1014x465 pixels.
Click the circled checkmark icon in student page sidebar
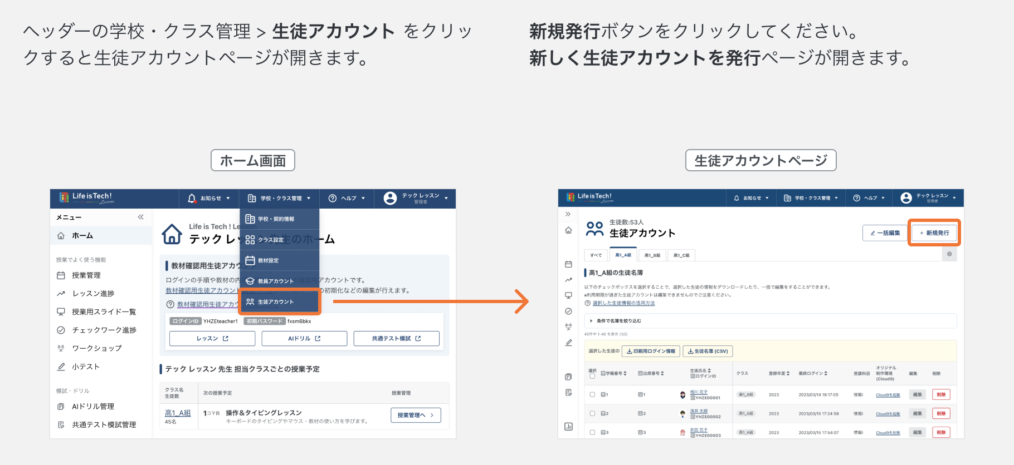point(568,311)
